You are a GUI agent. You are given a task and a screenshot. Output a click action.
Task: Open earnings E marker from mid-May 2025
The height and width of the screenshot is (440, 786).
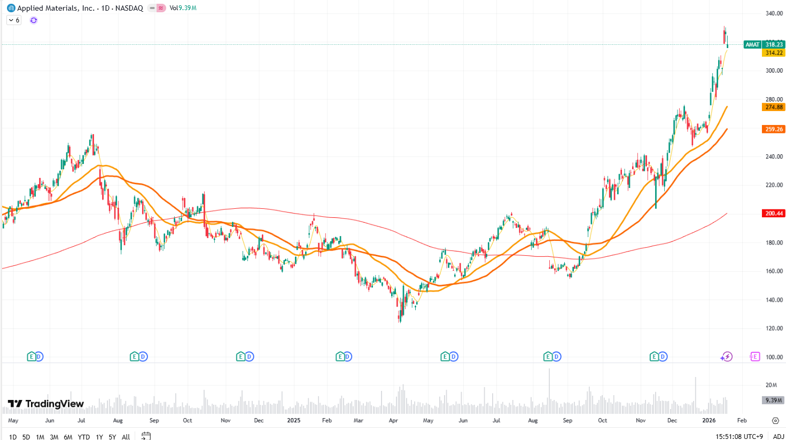click(445, 357)
